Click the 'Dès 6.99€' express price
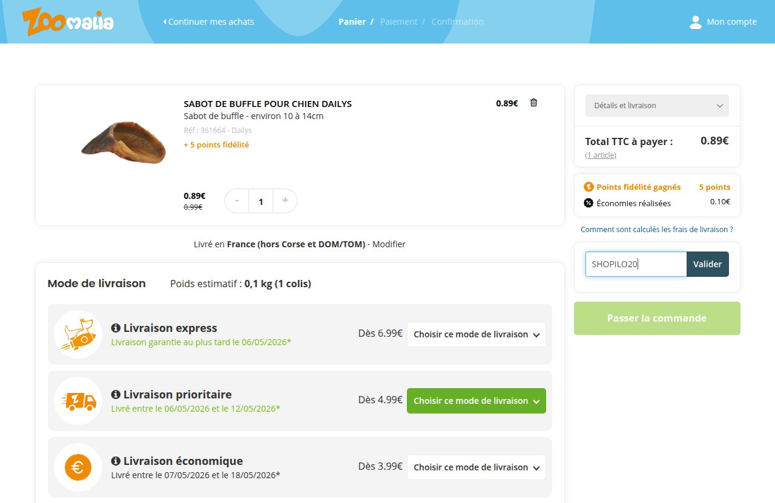This screenshot has height=503, width=775. pyautogui.click(x=380, y=333)
